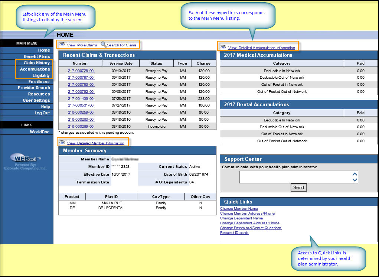Click the Product column header in Member Summary
Viewport: 379px width, 277px height.
72,197
